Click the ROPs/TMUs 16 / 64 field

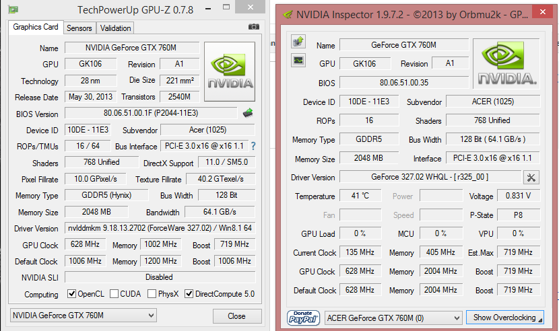(88, 146)
